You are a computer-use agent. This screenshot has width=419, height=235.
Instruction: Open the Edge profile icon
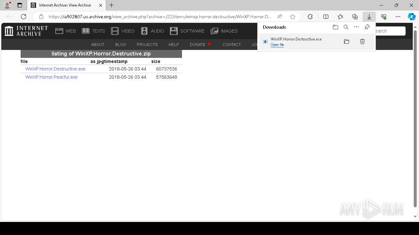[x=7, y=5]
